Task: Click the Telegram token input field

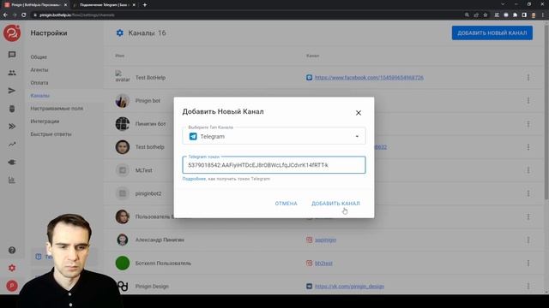Action: [x=274, y=165]
